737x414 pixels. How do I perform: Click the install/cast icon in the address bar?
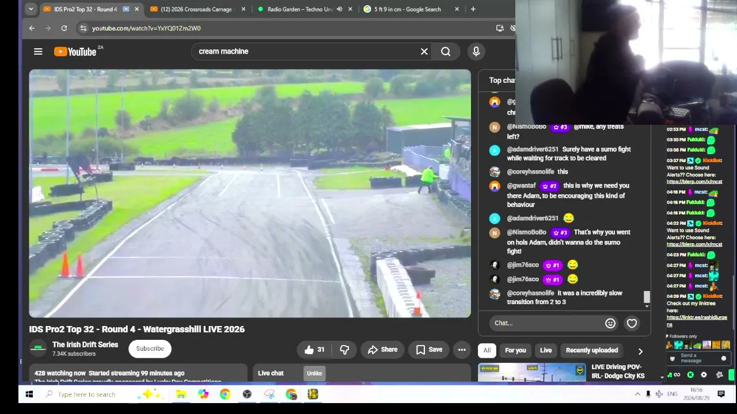click(500, 28)
